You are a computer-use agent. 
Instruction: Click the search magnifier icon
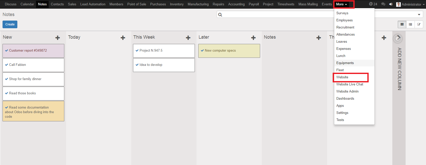220,15
